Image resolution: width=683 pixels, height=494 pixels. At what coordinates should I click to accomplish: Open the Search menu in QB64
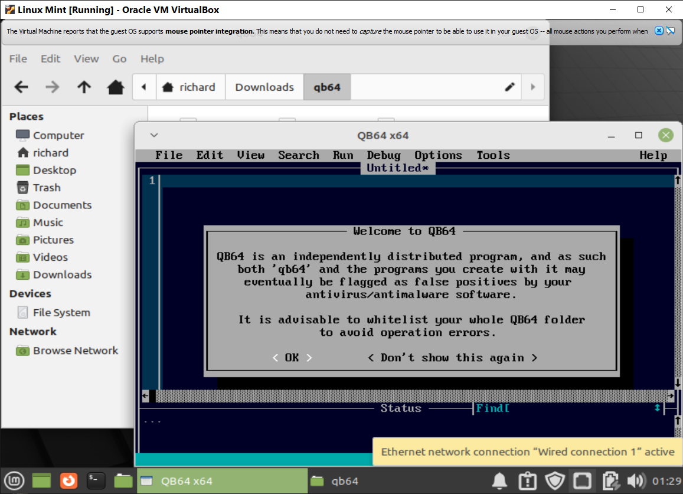[x=298, y=155]
